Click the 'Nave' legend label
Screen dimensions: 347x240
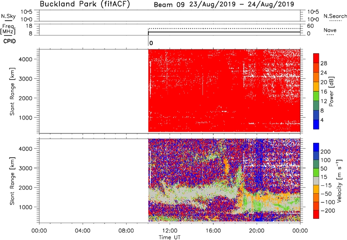coord(330,30)
